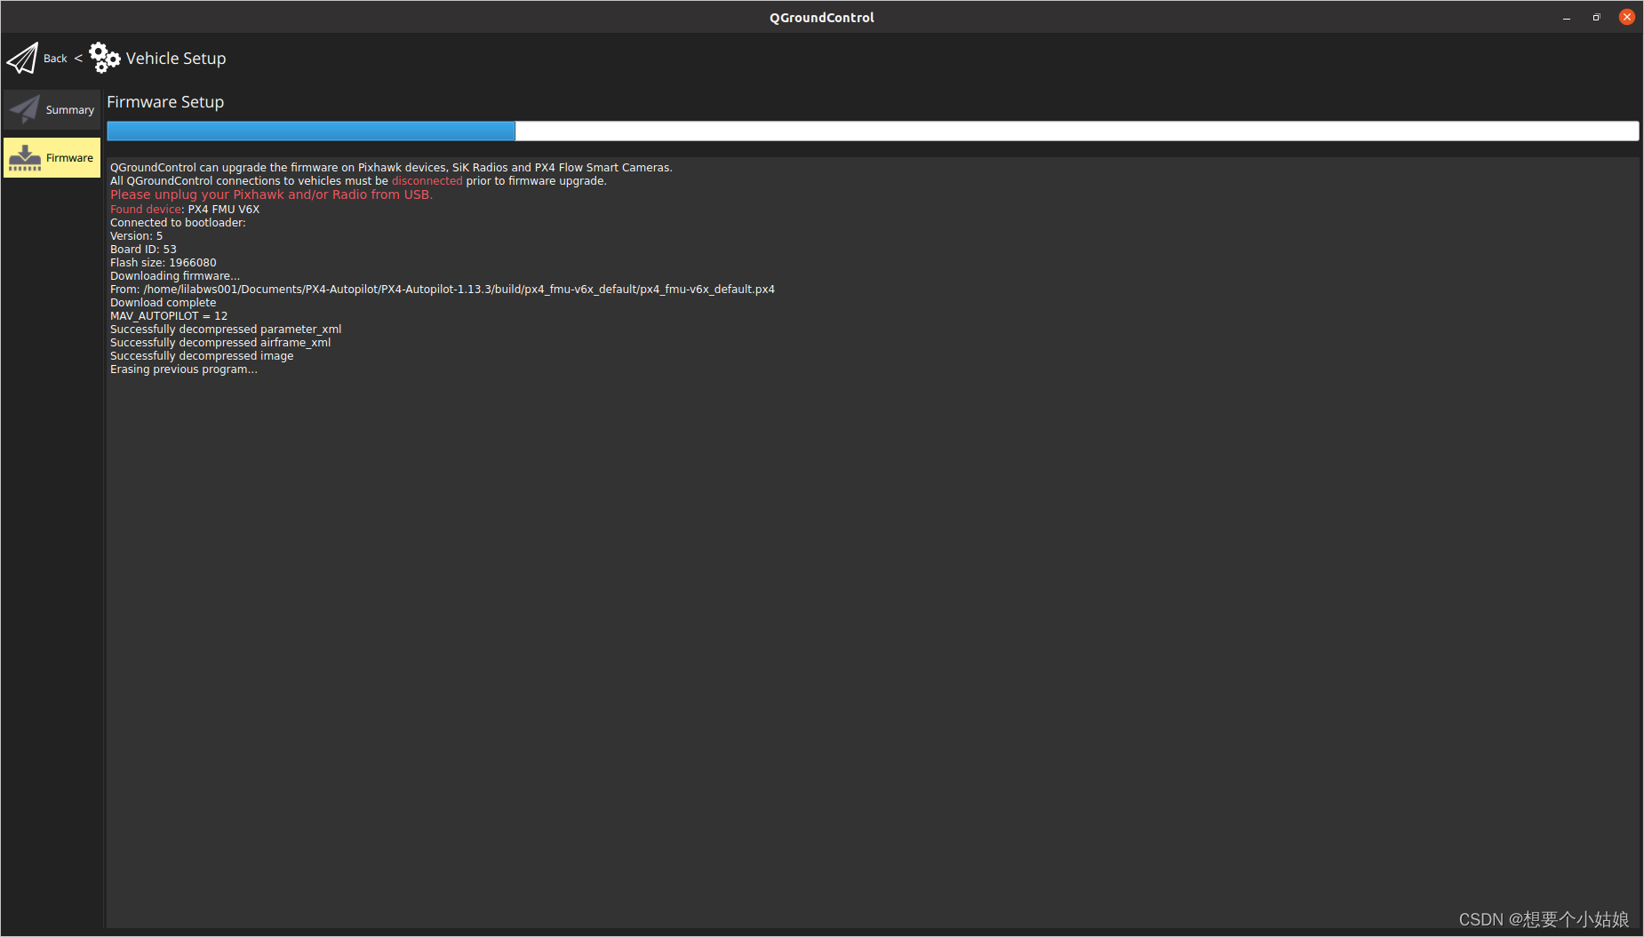Screen dimensions: 1644x937
Task: Click the highlighted Firmware flashing icon
Action: tap(26, 156)
